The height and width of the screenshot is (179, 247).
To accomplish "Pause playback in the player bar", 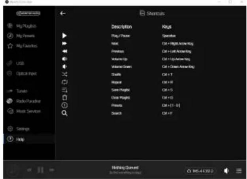I will click(40, 170).
